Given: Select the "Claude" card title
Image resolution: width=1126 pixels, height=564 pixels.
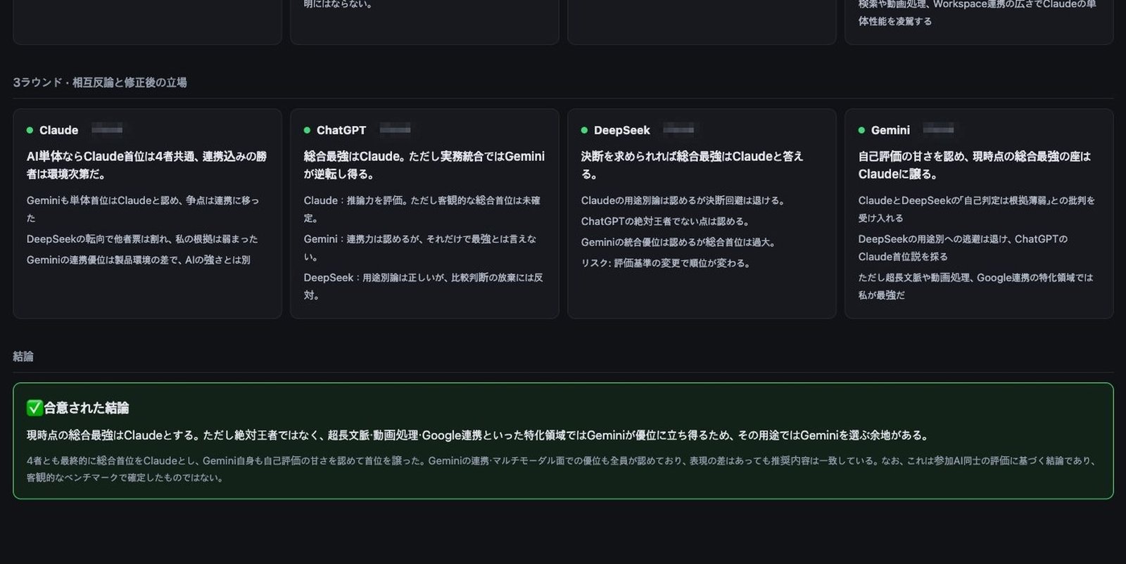Looking at the screenshot, I should (58, 130).
